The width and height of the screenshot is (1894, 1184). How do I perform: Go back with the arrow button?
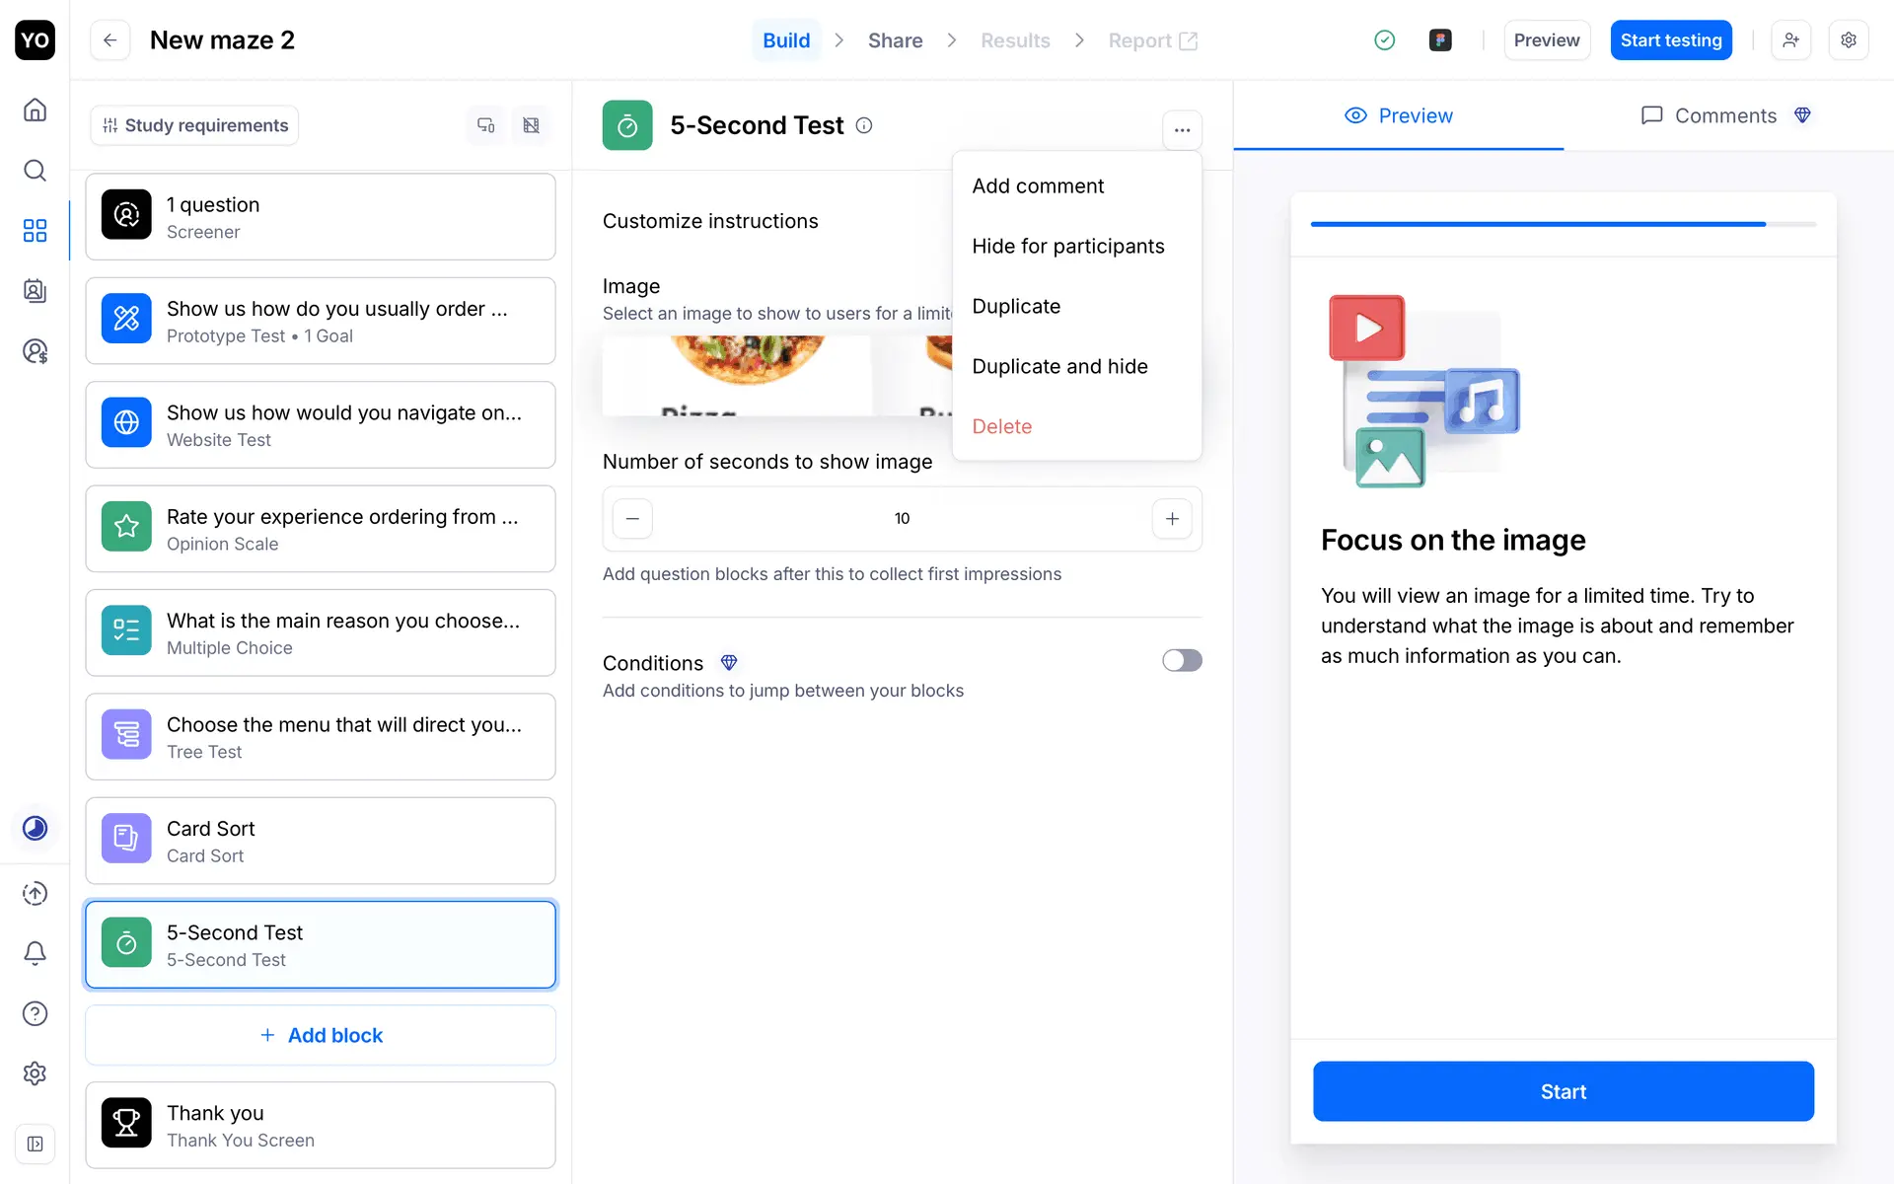coord(110,40)
